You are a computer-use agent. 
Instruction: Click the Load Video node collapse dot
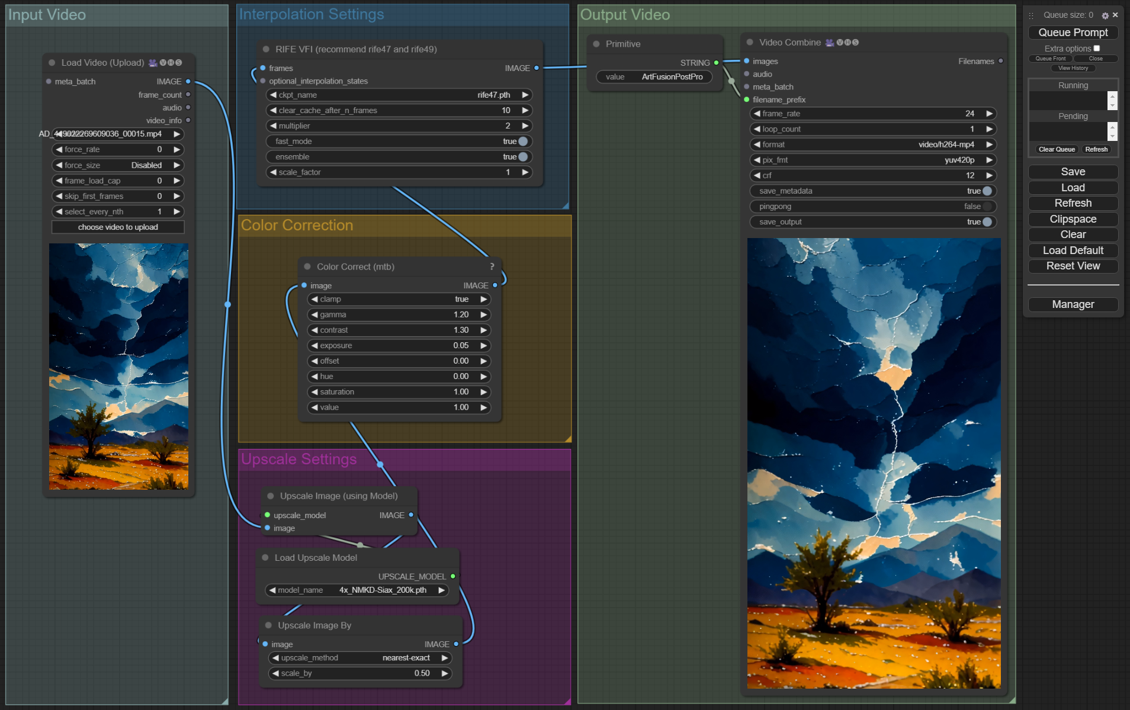[52, 62]
